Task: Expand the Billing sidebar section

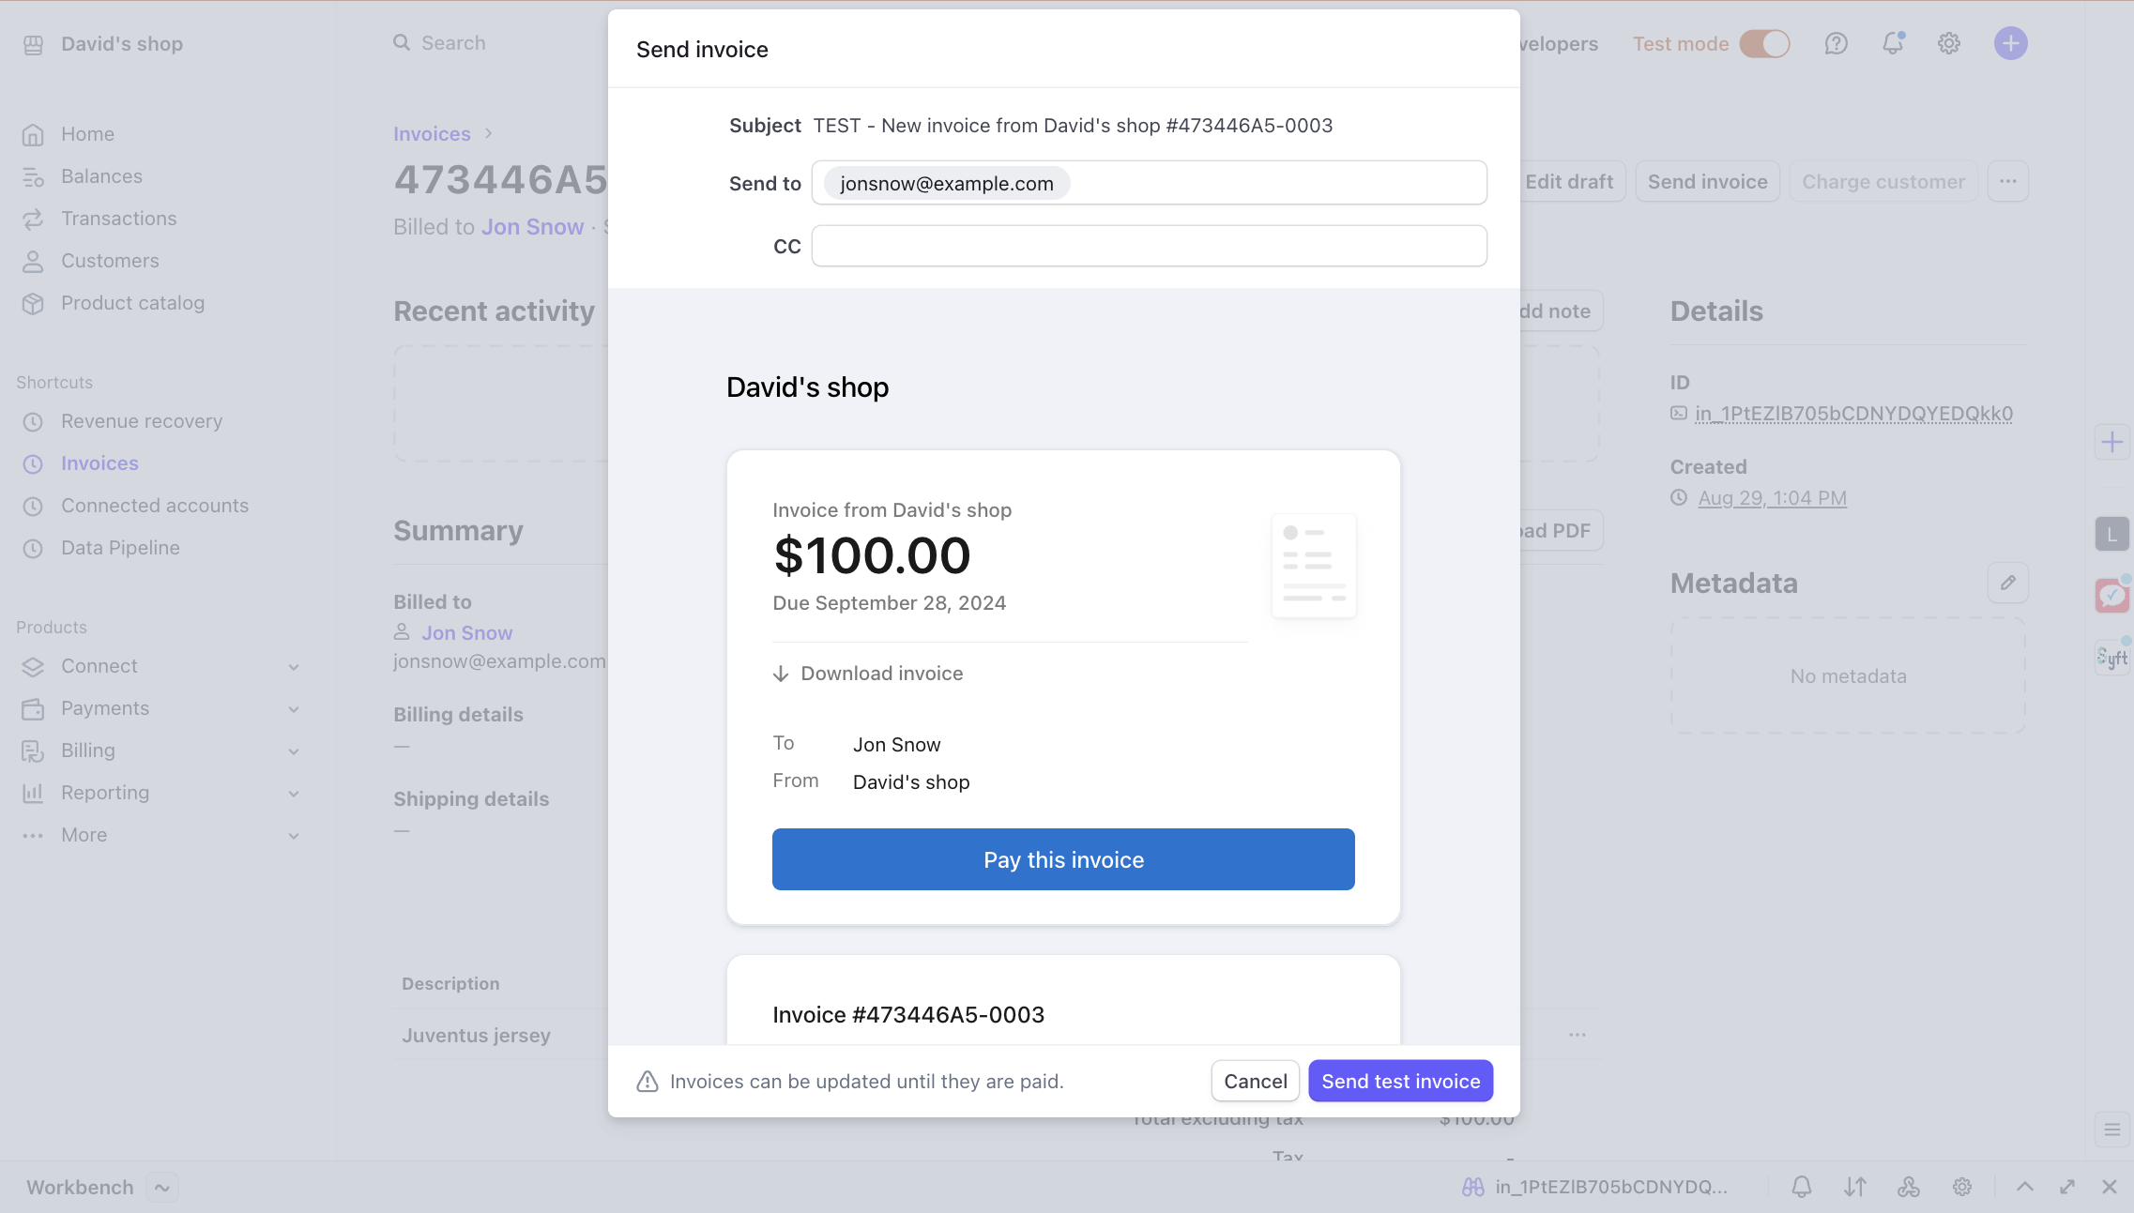Action: pyautogui.click(x=294, y=751)
